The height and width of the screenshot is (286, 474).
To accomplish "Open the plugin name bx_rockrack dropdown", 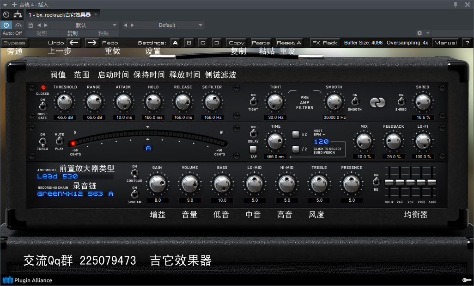I will (63, 14).
